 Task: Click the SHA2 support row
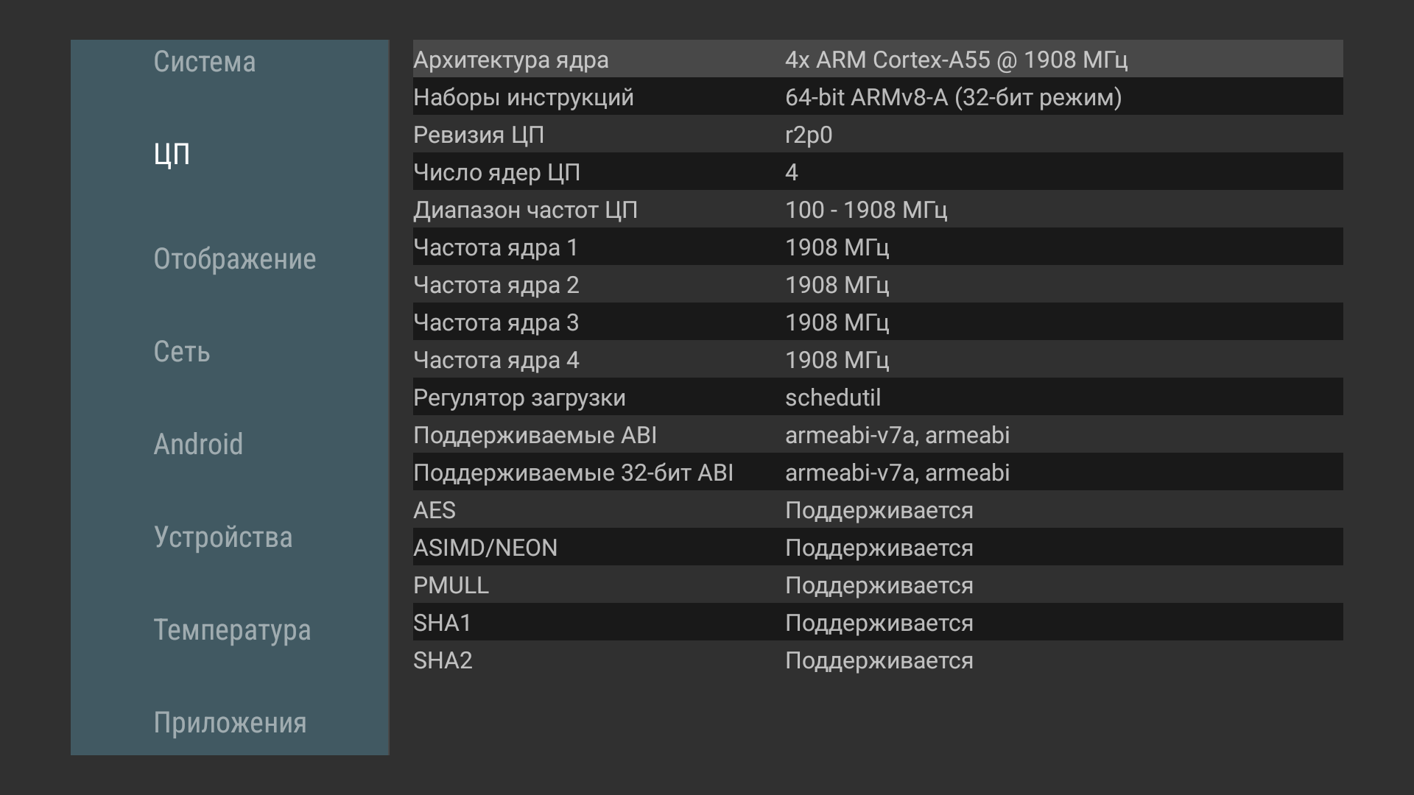(x=878, y=660)
